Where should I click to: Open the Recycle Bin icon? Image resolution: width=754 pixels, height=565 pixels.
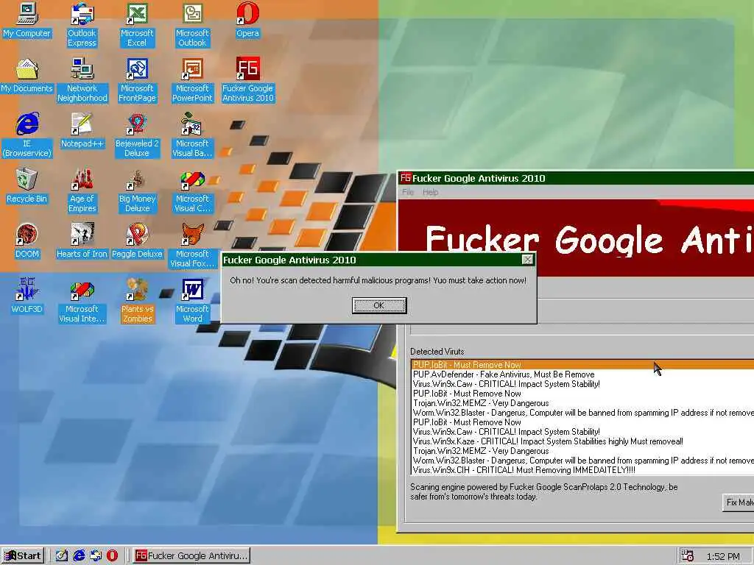click(27, 186)
